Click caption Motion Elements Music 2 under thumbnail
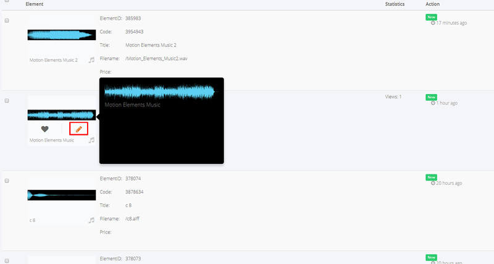Viewport: 494px width, 264px height. [x=54, y=60]
